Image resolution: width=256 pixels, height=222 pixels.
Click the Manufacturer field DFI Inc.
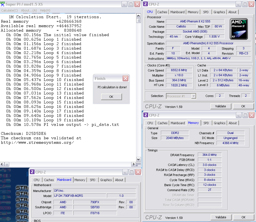coord(95,191)
